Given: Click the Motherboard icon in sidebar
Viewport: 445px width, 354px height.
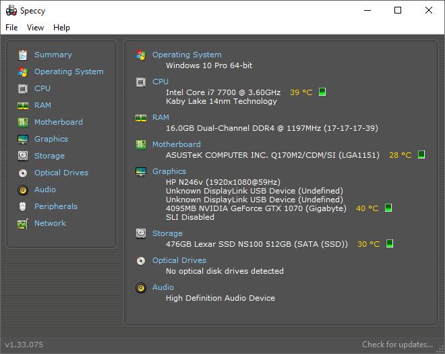Looking at the screenshot, I should point(23,123).
